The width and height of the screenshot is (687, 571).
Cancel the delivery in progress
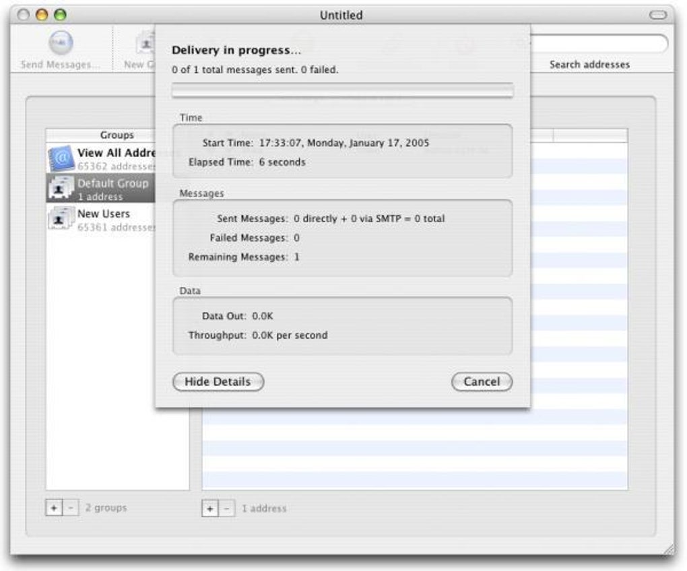[x=482, y=381]
